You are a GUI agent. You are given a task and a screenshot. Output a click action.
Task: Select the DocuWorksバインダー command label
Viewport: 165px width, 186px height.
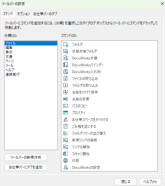(88, 65)
